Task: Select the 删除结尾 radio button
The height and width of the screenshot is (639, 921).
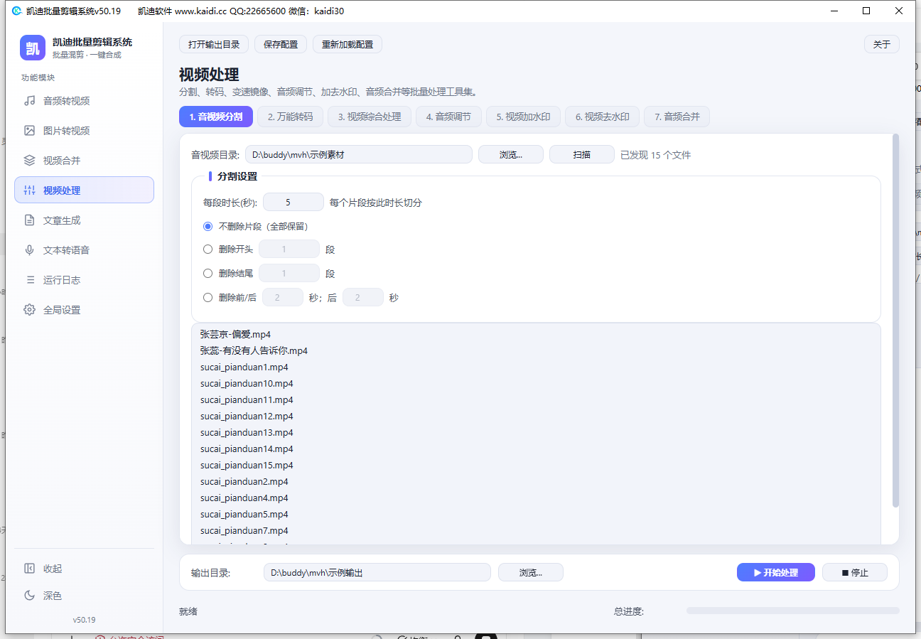Action: [x=208, y=274]
